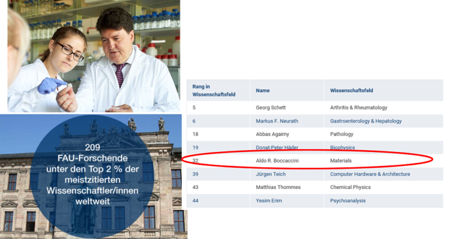The height and width of the screenshot is (239, 449).
Task: Open the Yesim Erim link
Action: (x=268, y=200)
